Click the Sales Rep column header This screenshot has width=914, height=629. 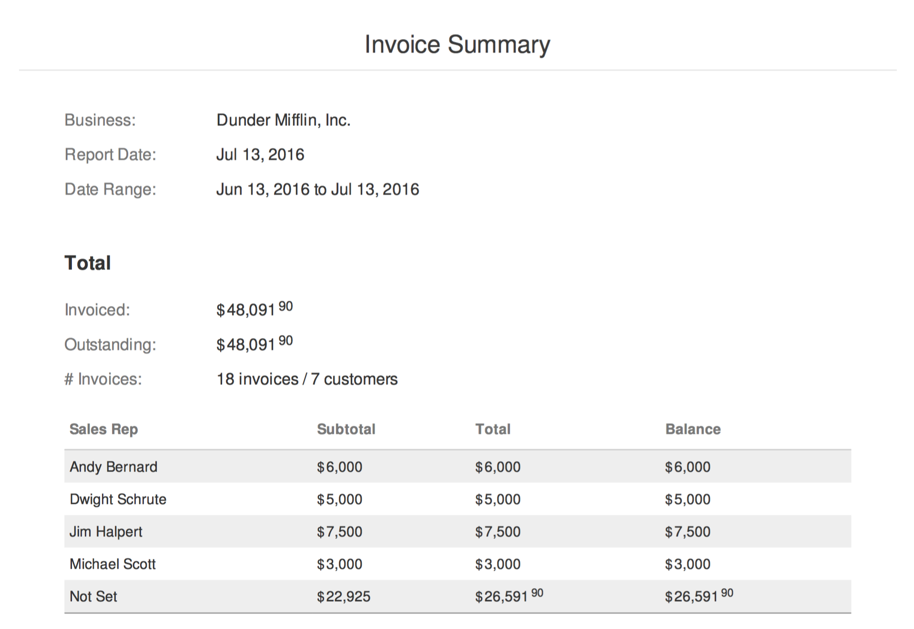coord(104,429)
